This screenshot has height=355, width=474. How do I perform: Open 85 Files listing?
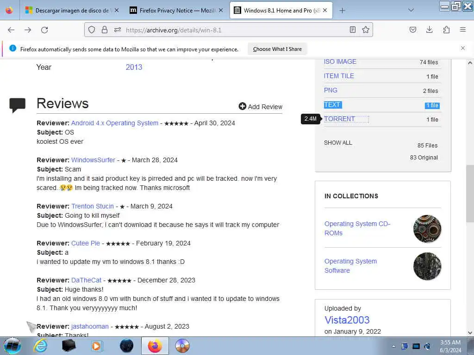(427, 146)
